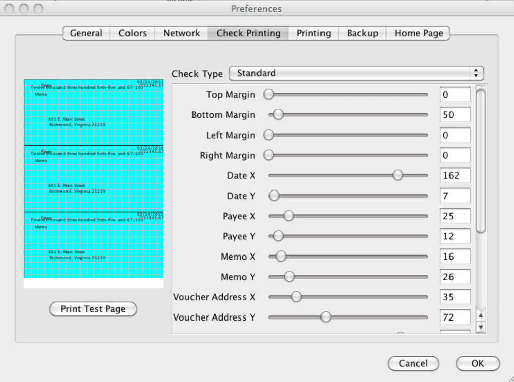The height and width of the screenshot is (382, 514).
Task: Click the Memo X slider handle
Action: point(281,257)
